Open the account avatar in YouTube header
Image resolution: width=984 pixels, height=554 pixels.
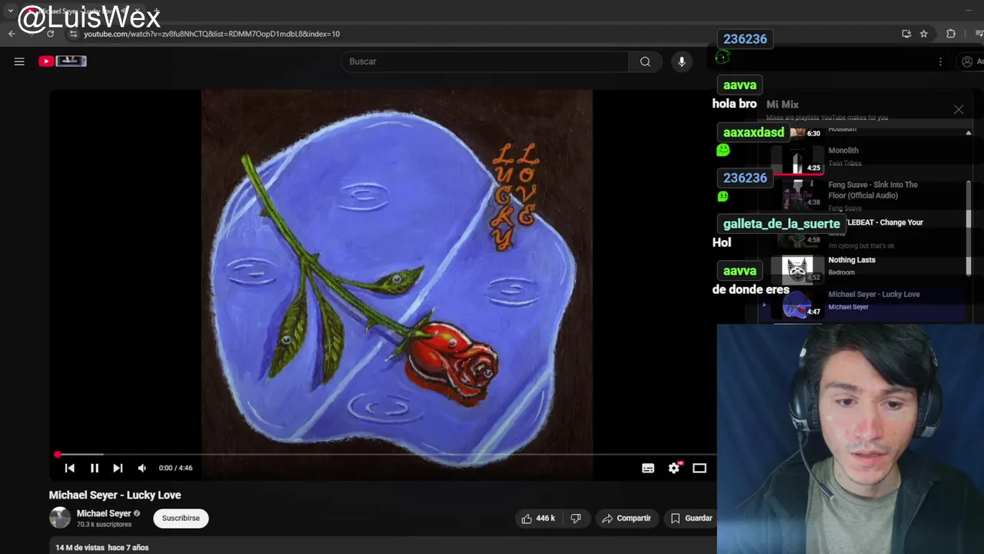click(967, 62)
